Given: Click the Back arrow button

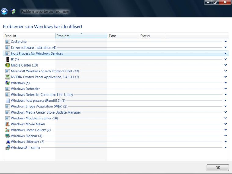Looking at the screenshot, I should click(x=4, y=11).
